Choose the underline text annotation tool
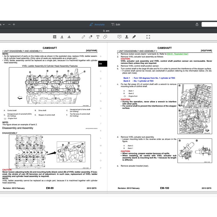The image size is (217, 217). 62,37
